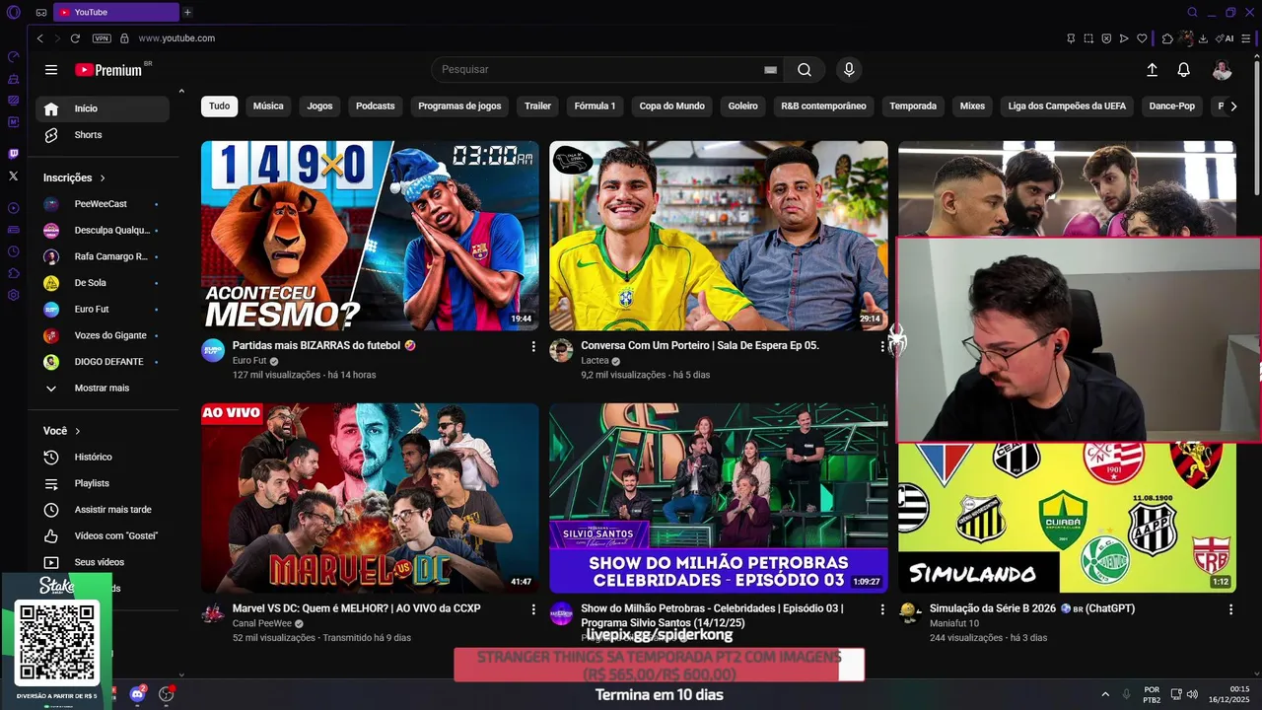Open Euro Fut channel under video title

(x=249, y=361)
